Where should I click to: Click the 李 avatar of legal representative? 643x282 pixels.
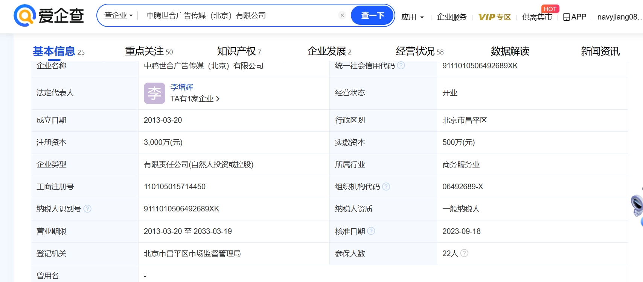(154, 93)
